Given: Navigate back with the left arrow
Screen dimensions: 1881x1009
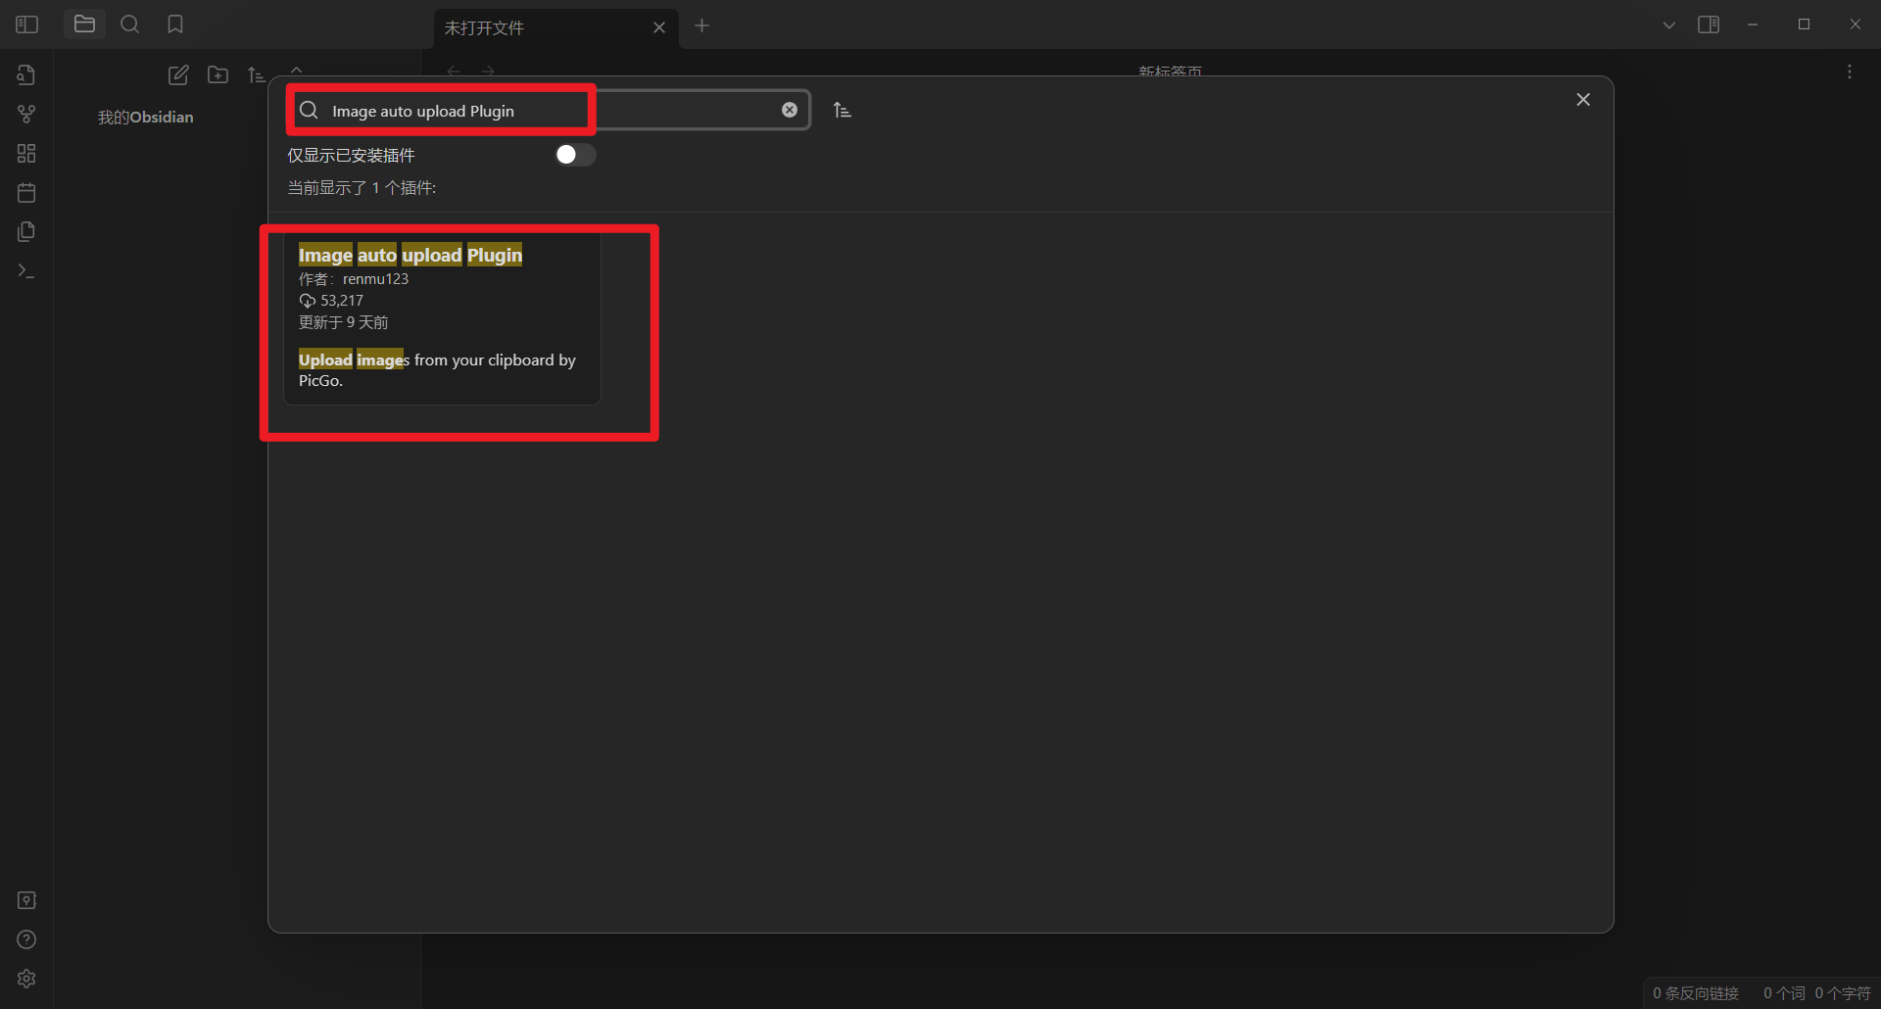Looking at the screenshot, I should point(454,72).
